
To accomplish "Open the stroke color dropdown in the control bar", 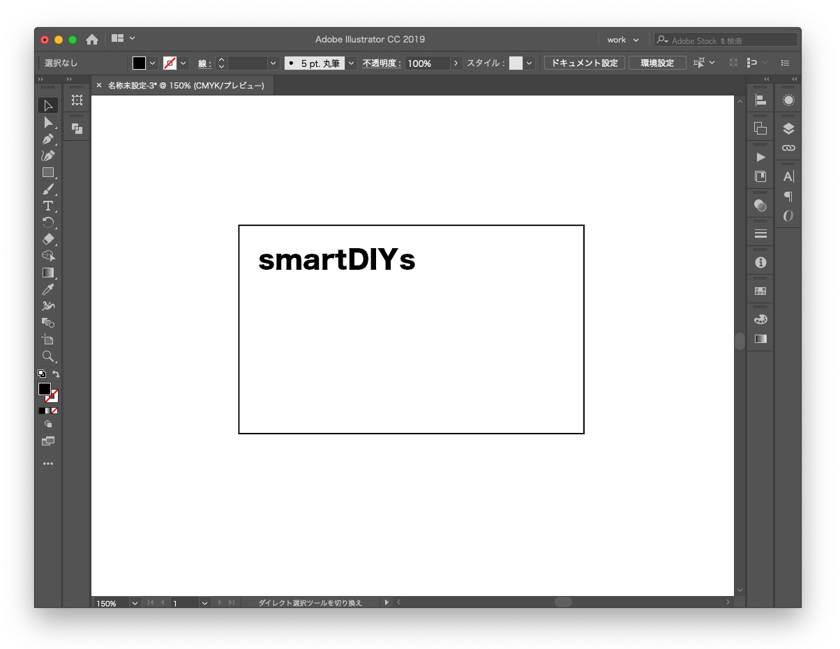I will (x=183, y=63).
